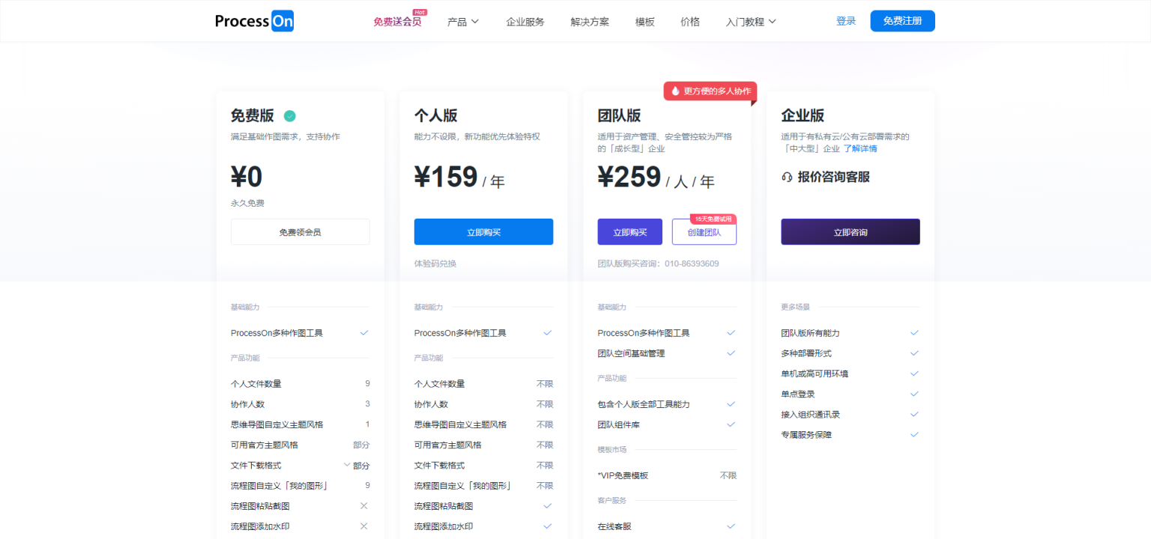Open the 模板 page from navigation
This screenshot has height=539, width=1151.
[x=644, y=22]
